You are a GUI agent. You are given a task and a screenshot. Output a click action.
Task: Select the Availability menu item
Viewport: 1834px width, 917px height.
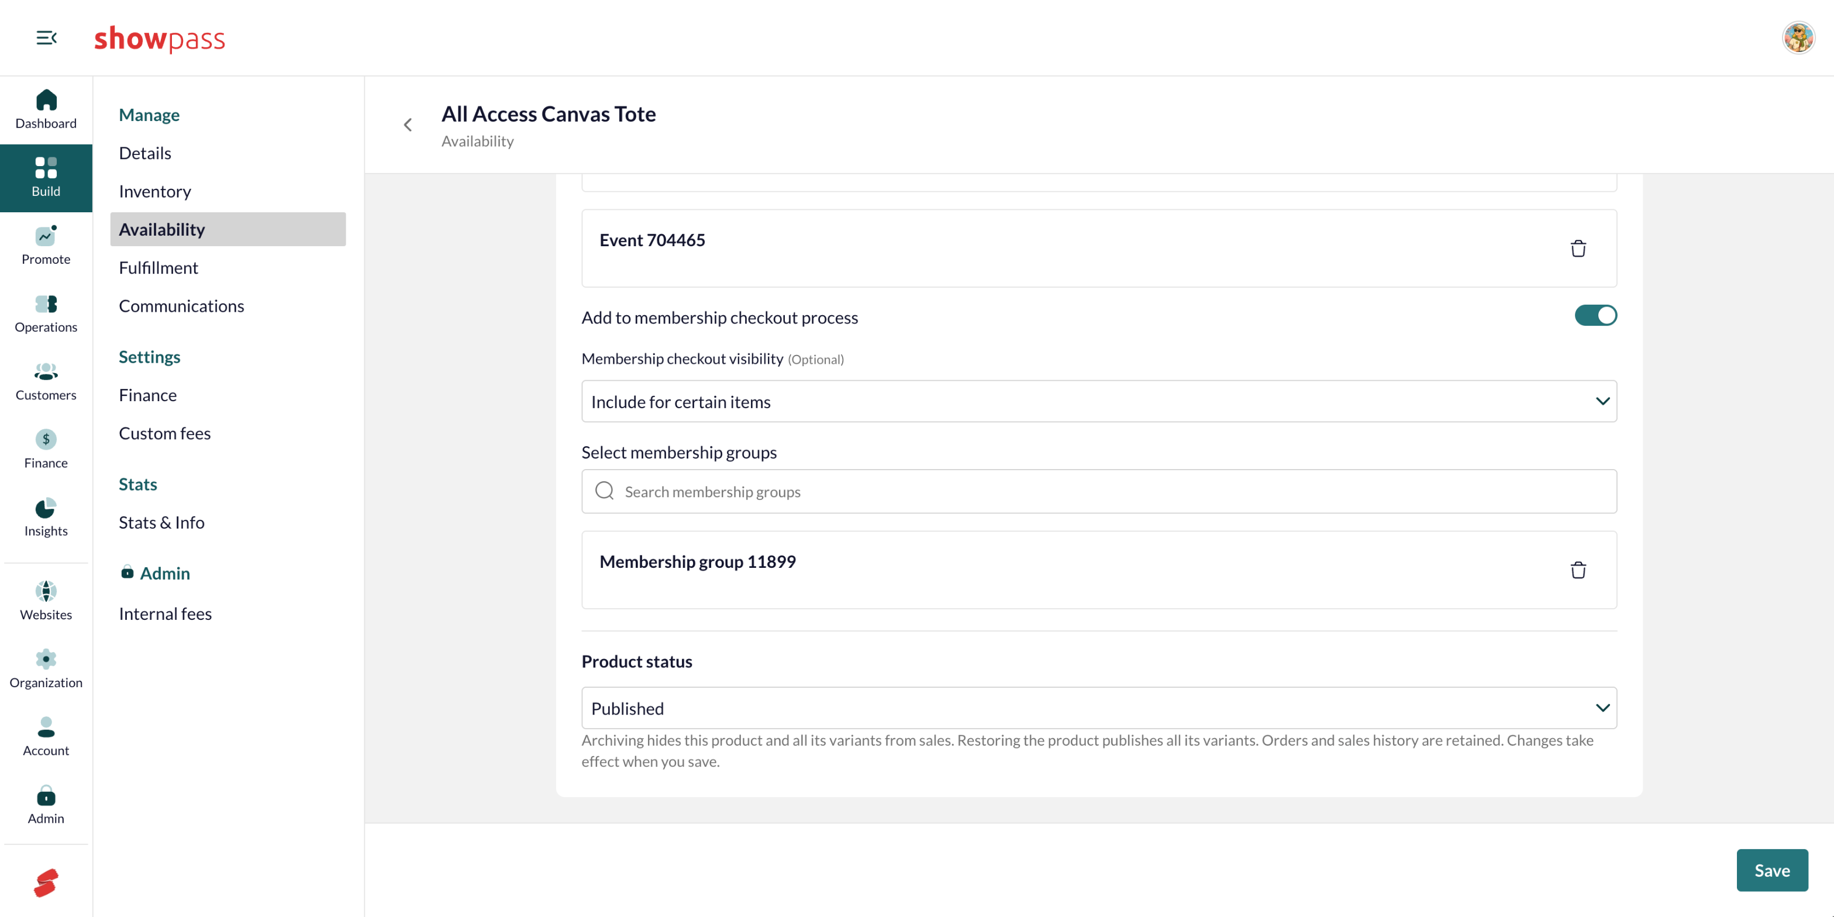coord(228,229)
